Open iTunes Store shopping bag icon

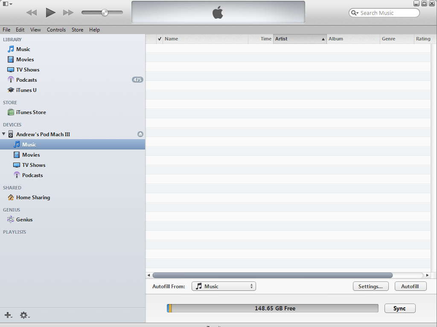(11, 112)
